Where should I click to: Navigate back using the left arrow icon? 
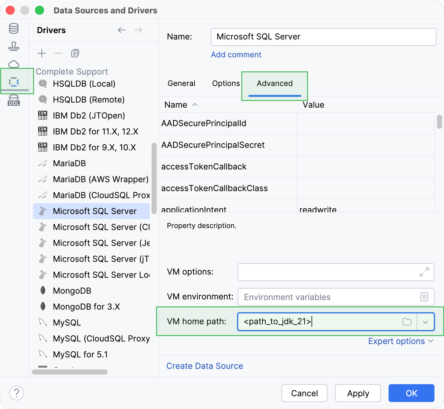tap(121, 30)
